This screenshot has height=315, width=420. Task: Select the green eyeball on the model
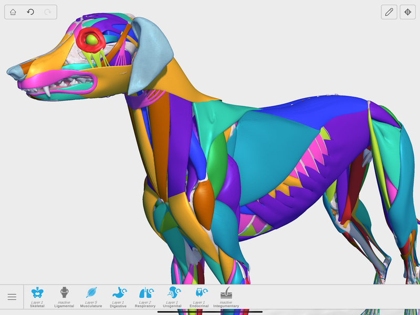click(92, 39)
